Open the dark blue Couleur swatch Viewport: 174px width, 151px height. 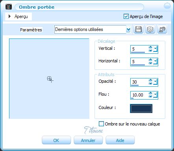(141, 108)
